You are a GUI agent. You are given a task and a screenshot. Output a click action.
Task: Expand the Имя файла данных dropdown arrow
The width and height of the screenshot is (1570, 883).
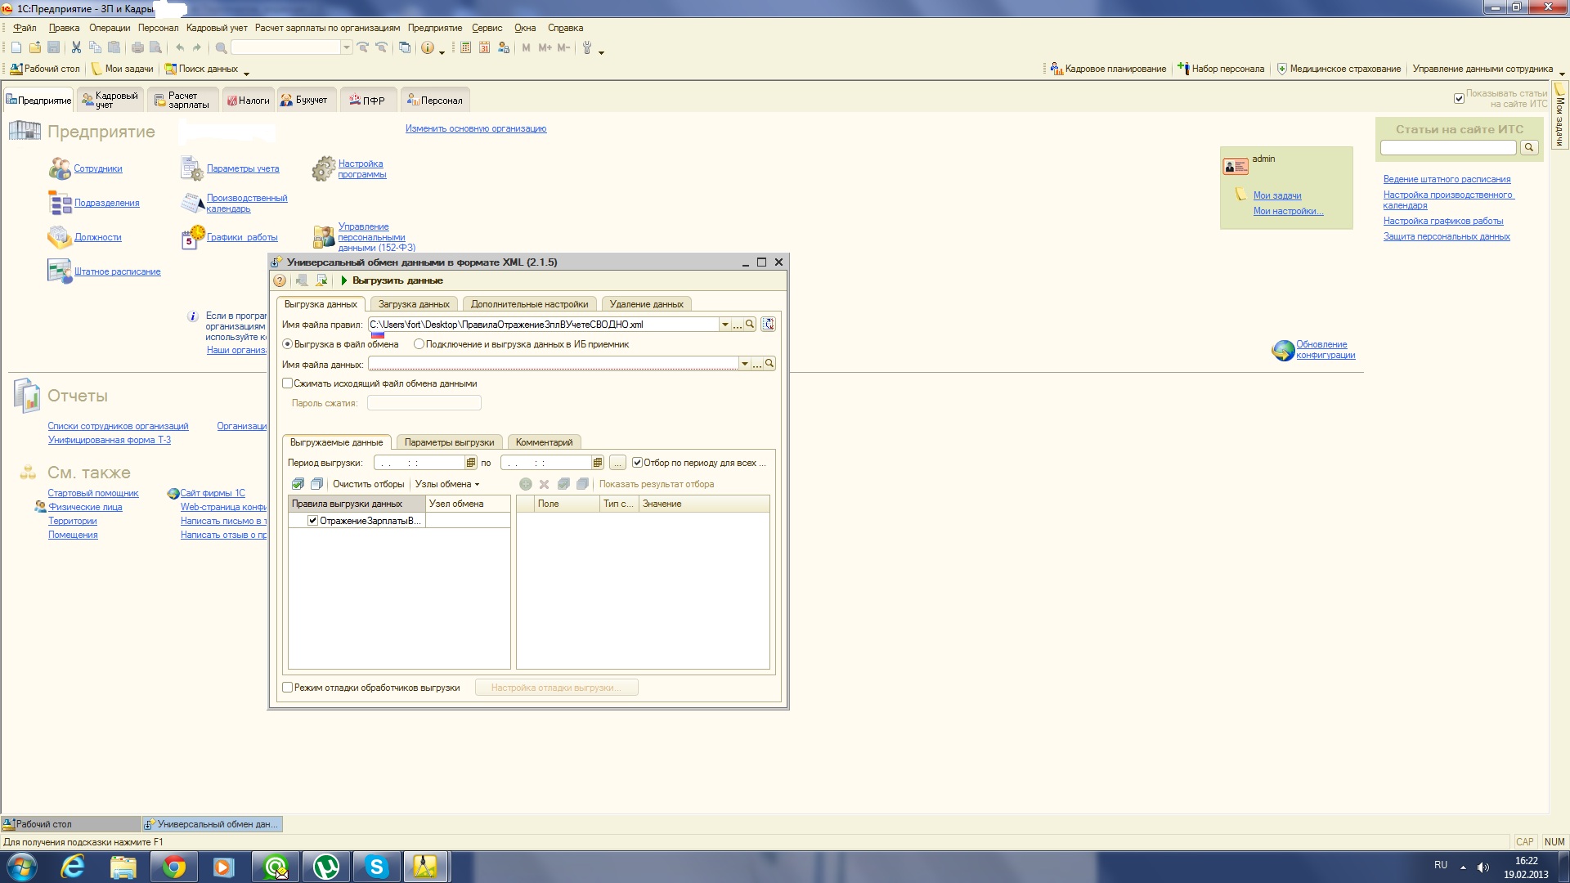tap(744, 364)
